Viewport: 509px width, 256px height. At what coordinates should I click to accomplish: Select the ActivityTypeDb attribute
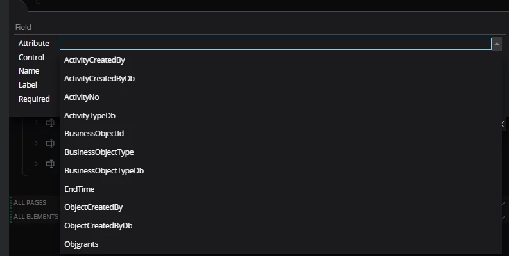tap(90, 116)
